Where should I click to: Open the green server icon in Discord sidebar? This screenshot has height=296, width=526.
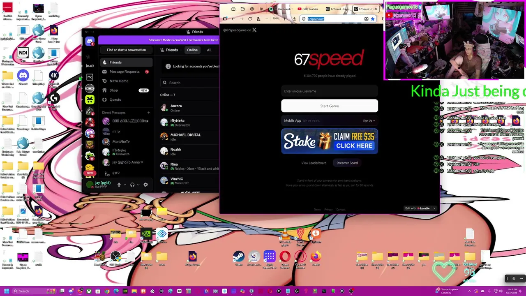tap(90, 99)
